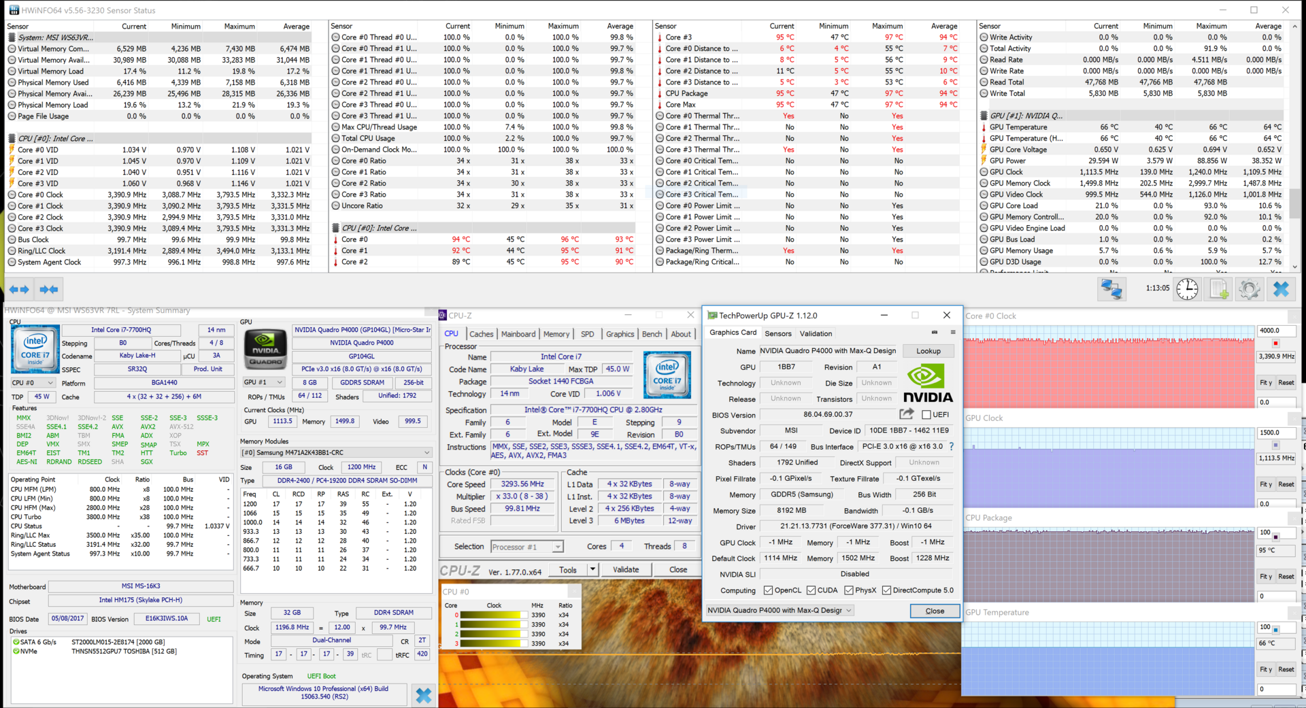
Task: Click the Lookup button in GPU-Z
Action: pyautogui.click(x=928, y=351)
